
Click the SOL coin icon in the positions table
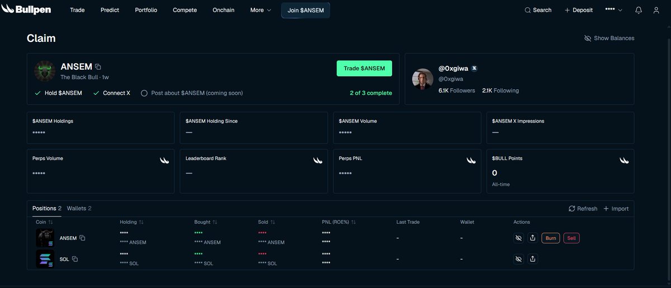45,259
